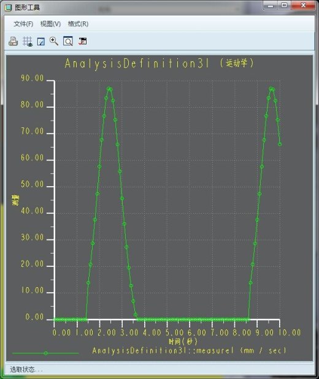Maximize the 图形工具 window
This screenshot has width=319, height=379.
tap(284, 6)
